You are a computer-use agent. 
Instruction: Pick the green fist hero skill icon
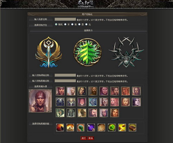coord(81,127)
